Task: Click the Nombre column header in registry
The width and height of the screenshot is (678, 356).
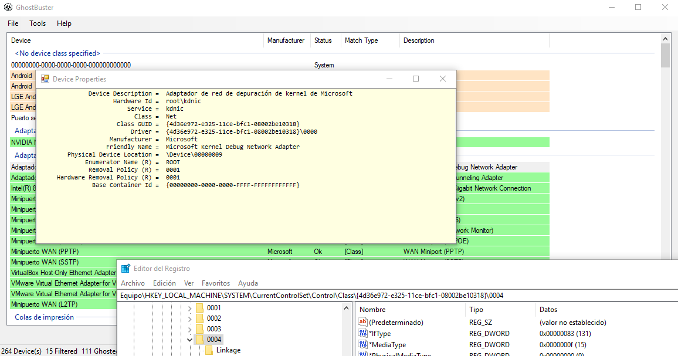Action: [x=411, y=310]
